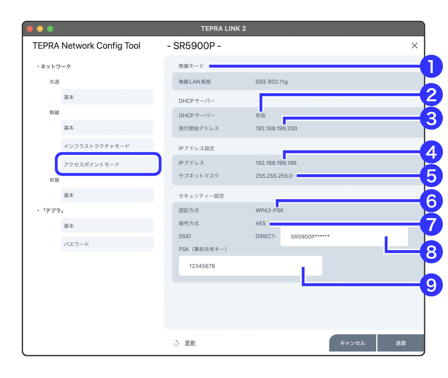Open 基本 under the 共通 section
Viewport: 448px width, 378px height.
106,97
